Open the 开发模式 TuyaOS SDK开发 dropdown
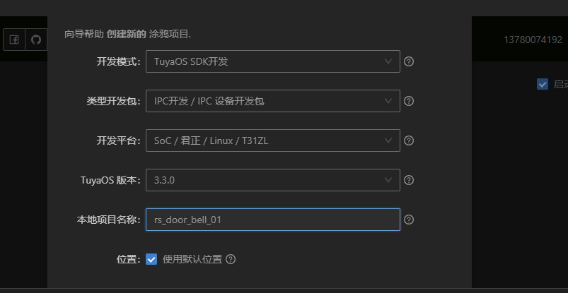 click(x=273, y=61)
